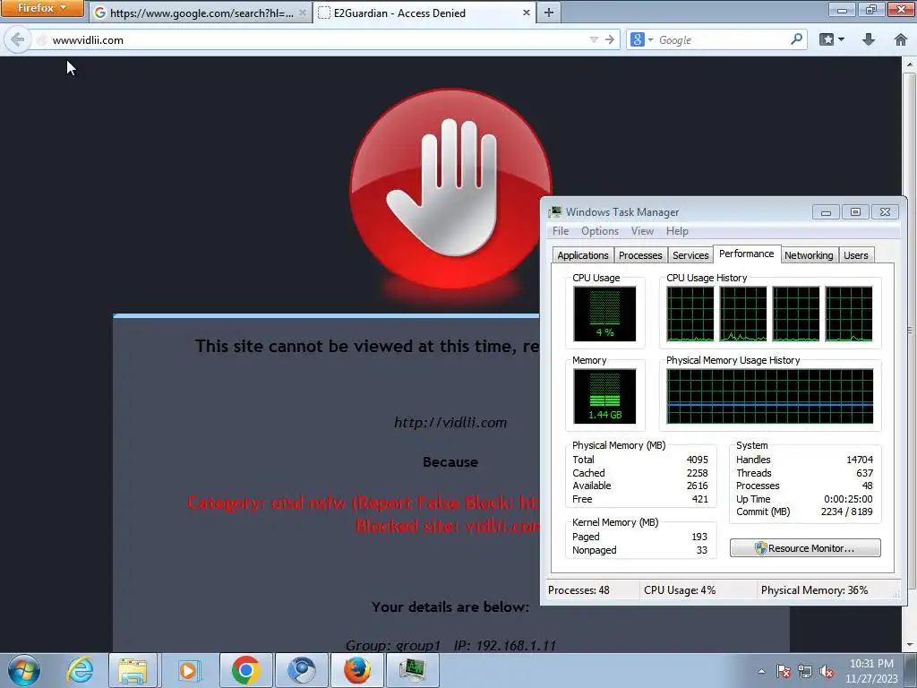The width and height of the screenshot is (917, 688).
Task: Open Task Manager View menu
Action: (x=642, y=231)
